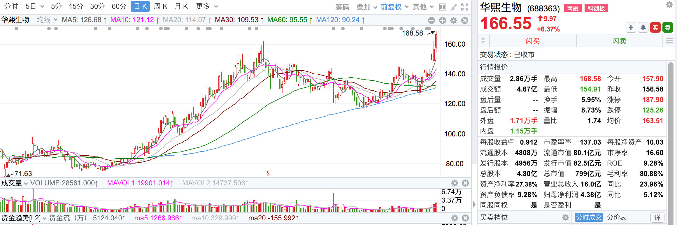Open moving average indicator settings gear

454,20
